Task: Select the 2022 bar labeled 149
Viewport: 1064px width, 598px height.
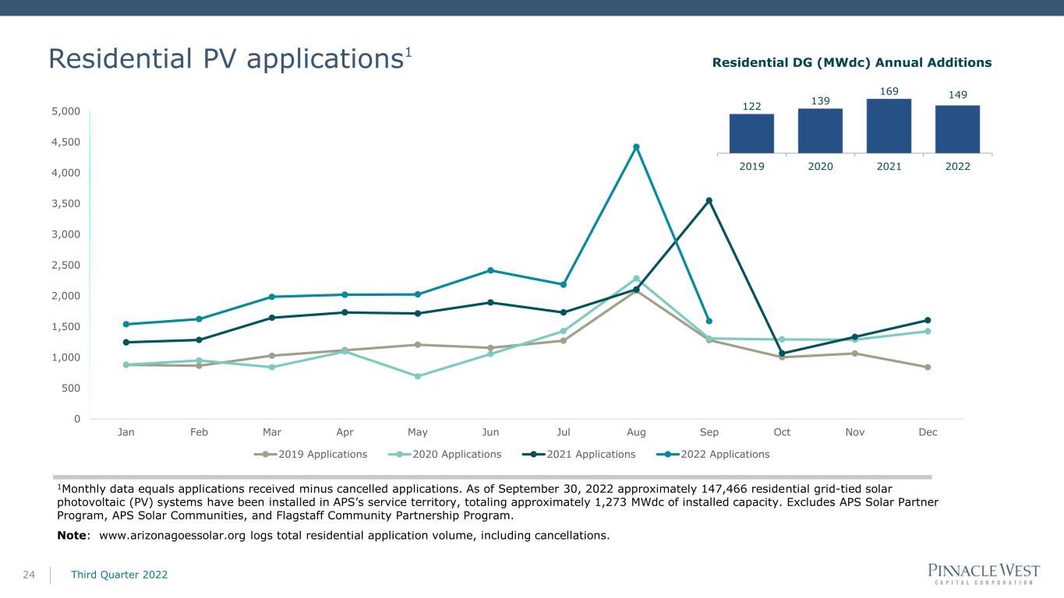Action: pyautogui.click(x=957, y=128)
